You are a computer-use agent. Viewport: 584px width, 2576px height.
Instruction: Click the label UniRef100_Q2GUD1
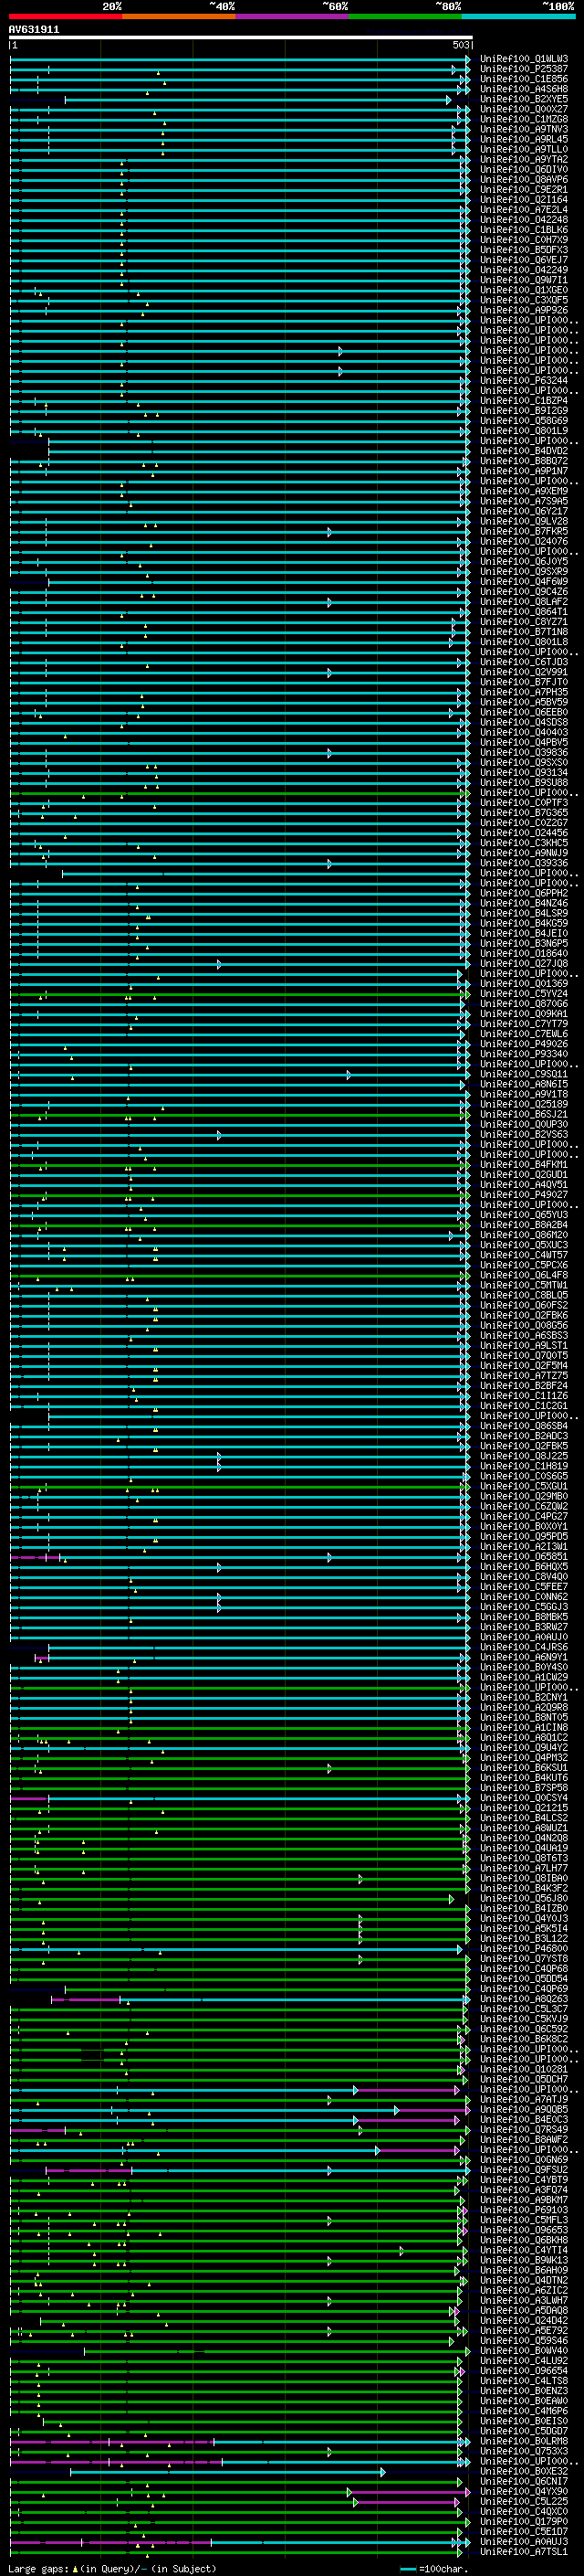coord(524,1175)
